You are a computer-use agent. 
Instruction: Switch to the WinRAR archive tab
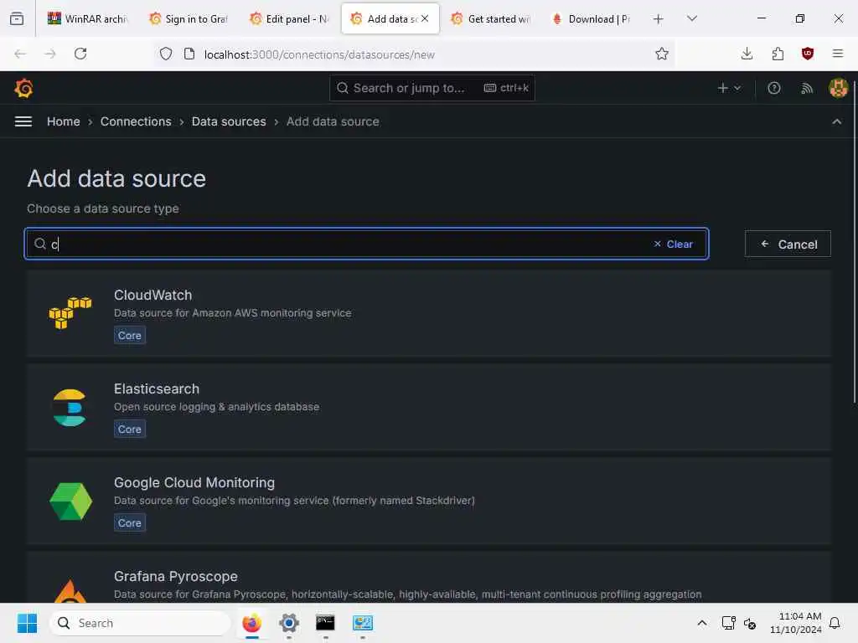87,19
